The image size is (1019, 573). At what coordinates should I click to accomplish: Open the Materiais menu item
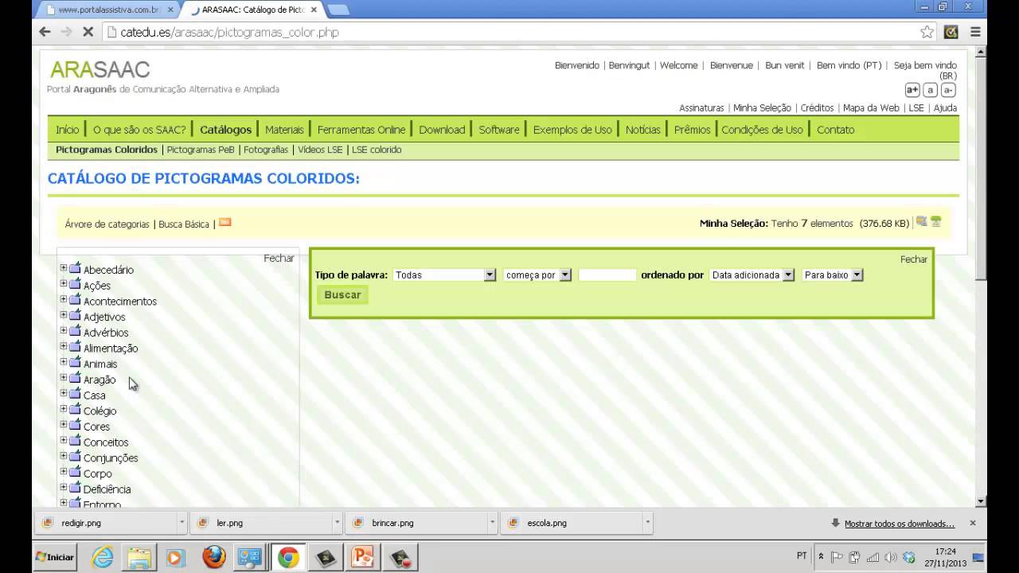(x=284, y=130)
